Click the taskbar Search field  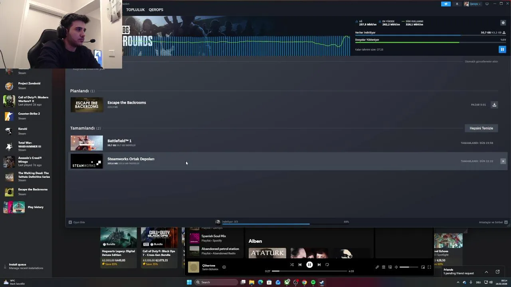click(215, 282)
